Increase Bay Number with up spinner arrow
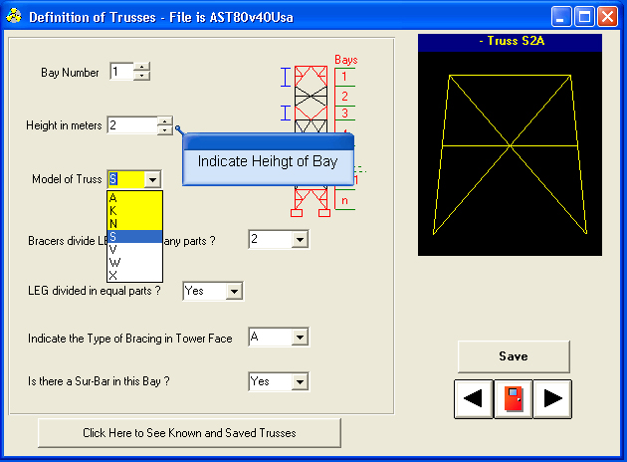627x462 pixels. pyautogui.click(x=142, y=67)
